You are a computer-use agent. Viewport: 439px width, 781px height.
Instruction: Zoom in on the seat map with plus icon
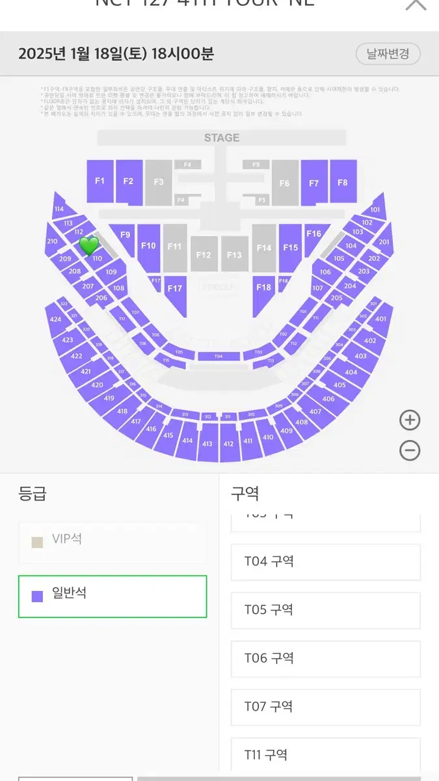click(410, 420)
